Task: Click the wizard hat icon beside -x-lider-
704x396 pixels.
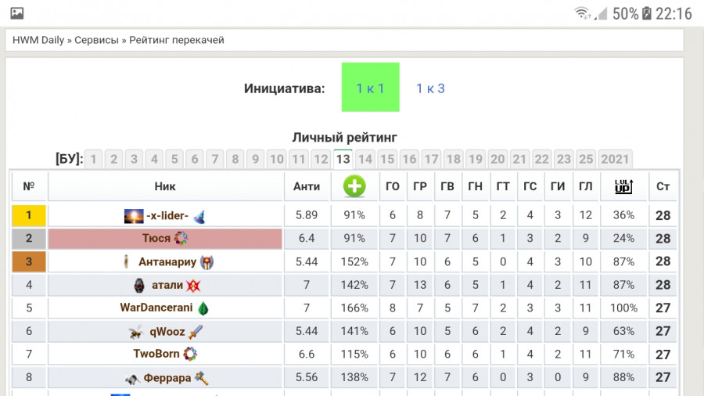Action: (199, 217)
